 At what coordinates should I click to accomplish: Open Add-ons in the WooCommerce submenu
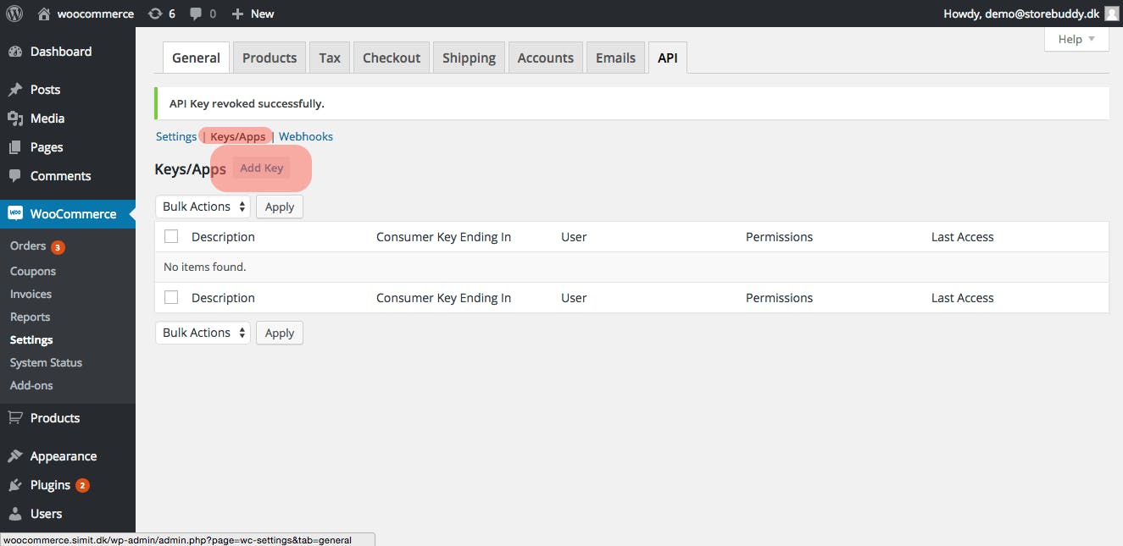(x=31, y=385)
